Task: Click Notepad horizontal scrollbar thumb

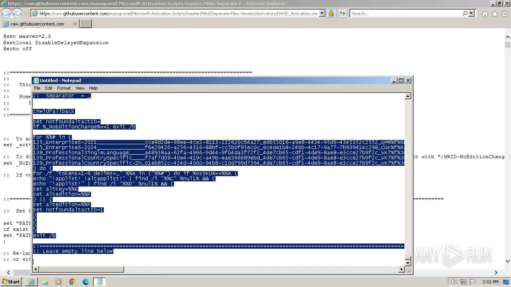Action: pos(81,269)
